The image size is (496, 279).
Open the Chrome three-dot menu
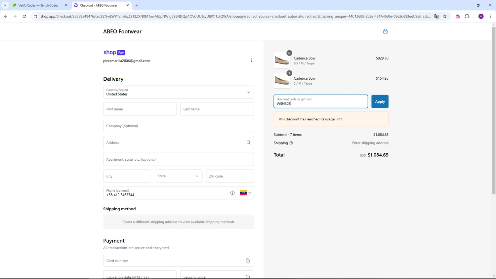coord(490,16)
